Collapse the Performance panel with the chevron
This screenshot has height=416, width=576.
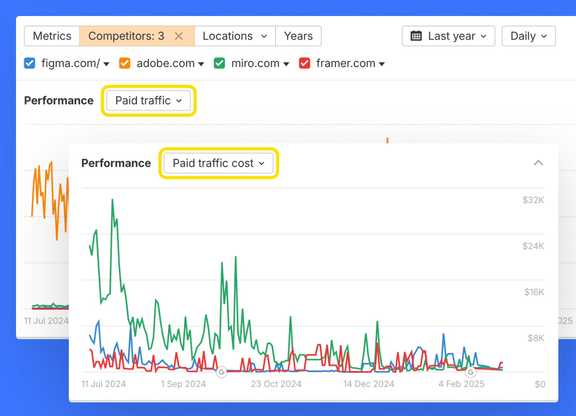click(538, 163)
